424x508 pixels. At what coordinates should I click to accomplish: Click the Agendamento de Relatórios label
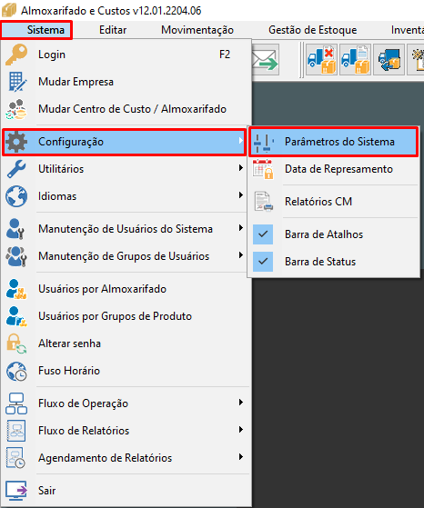pyautogui.click(x=106, y=458)
